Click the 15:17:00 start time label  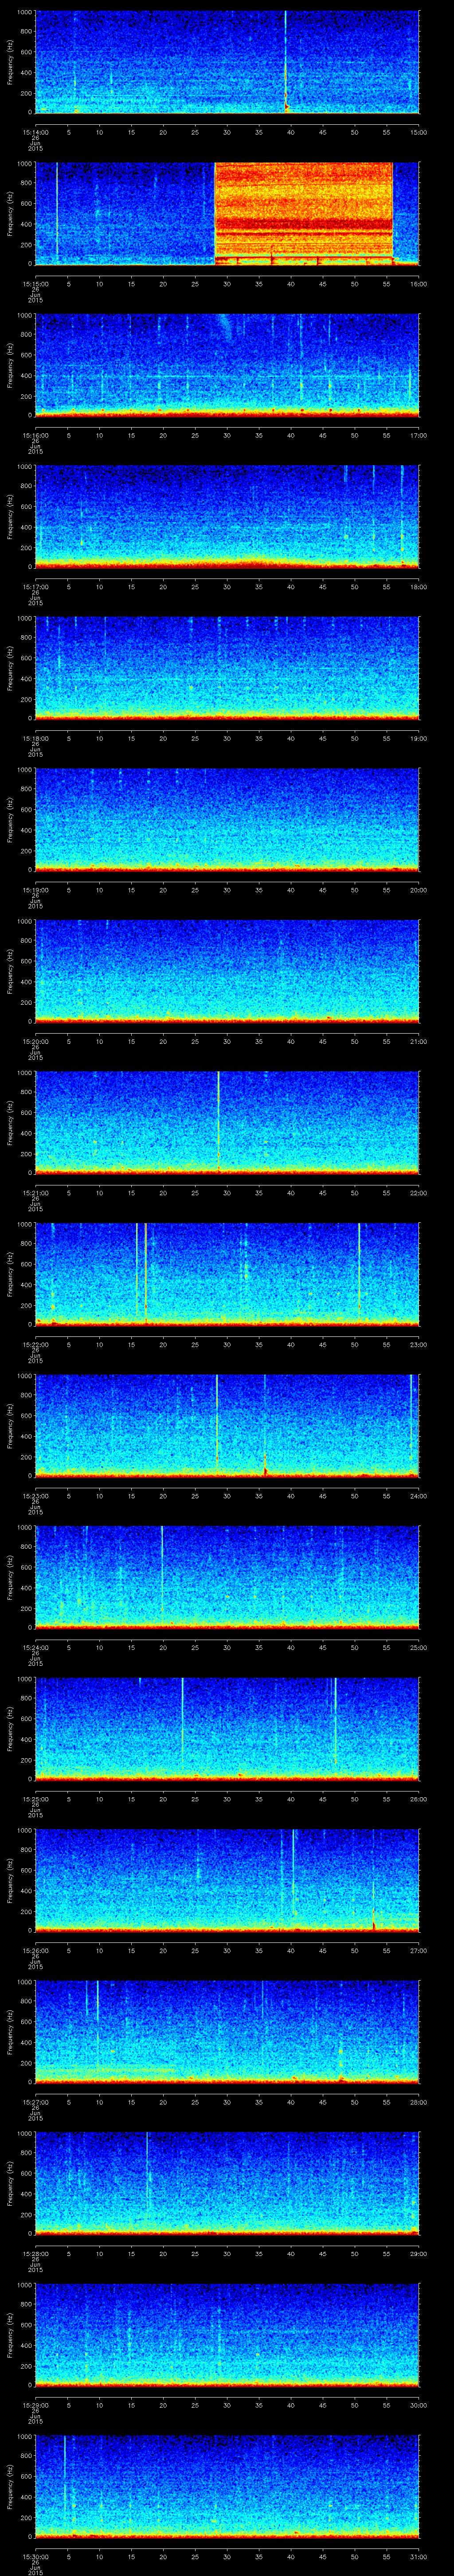[x=35, y=587]
